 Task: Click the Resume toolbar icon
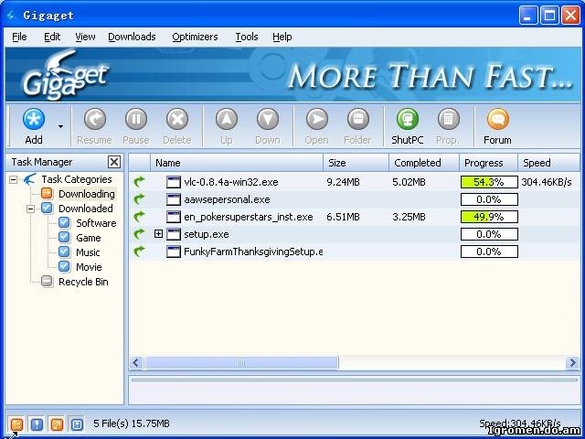pyautogui.click(x=94, y=120)
